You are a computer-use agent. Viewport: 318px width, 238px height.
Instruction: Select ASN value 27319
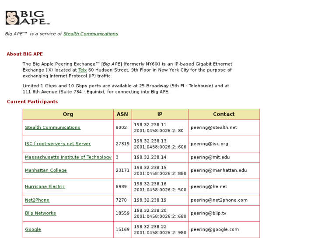coord(122,144)
